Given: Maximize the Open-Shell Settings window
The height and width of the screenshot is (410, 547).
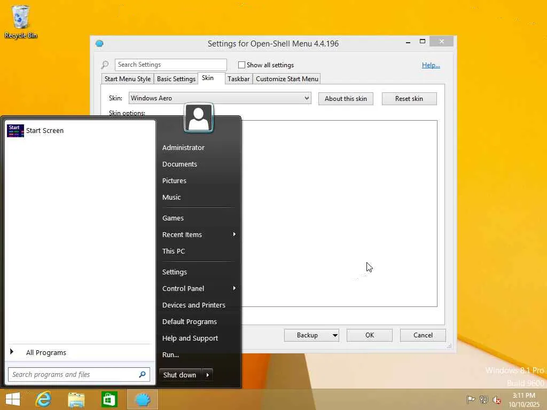Looking at the screenshot, I should (423, 42).
